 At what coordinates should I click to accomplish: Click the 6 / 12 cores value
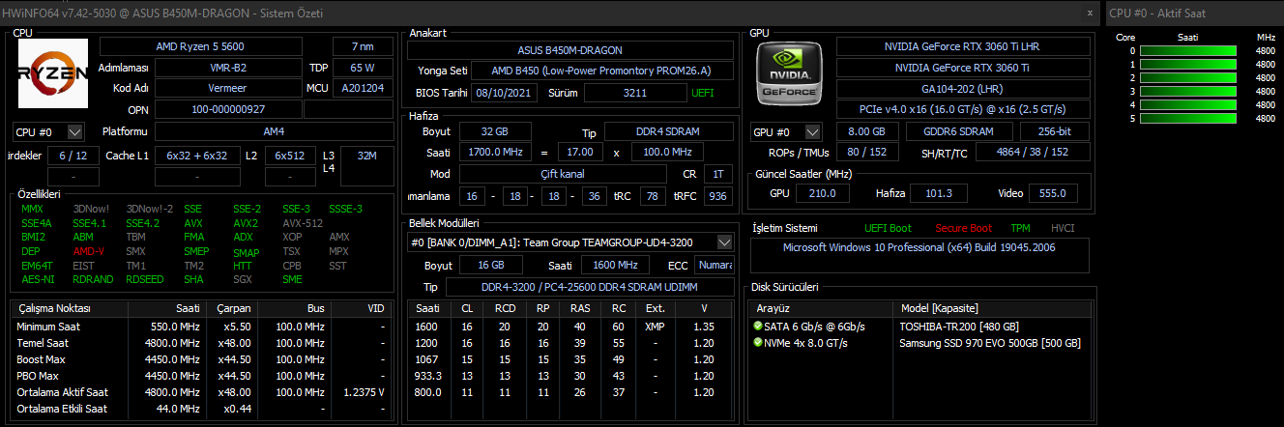[x=73, y=155]
